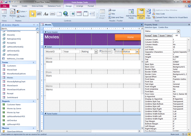Click the navigation pane Search box
Screen dimensions: 191x136
pos(18,29)
